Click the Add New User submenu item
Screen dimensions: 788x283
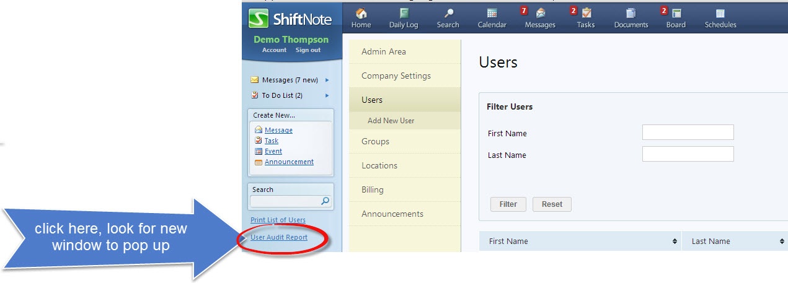coord(391,121)
